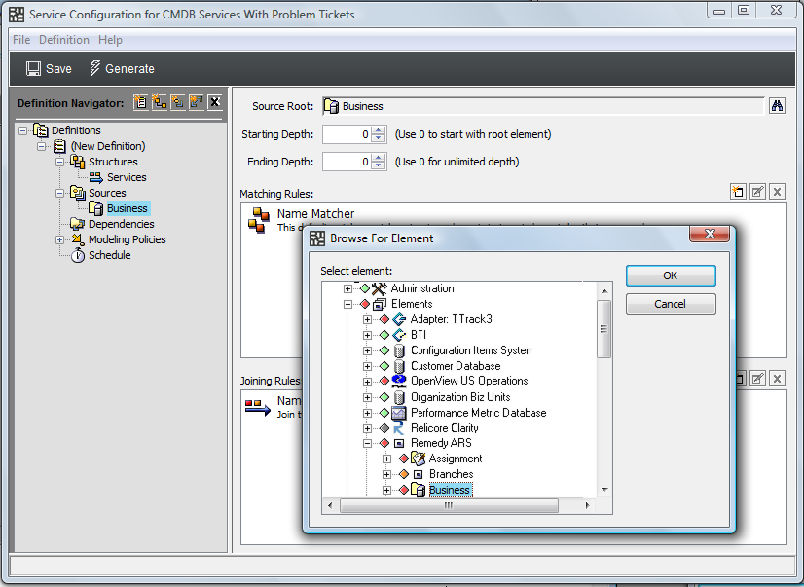The width and height of the screenshot is (804, 587).
Task: Select Remedy ARS element
Action: [x=441, y=443]
